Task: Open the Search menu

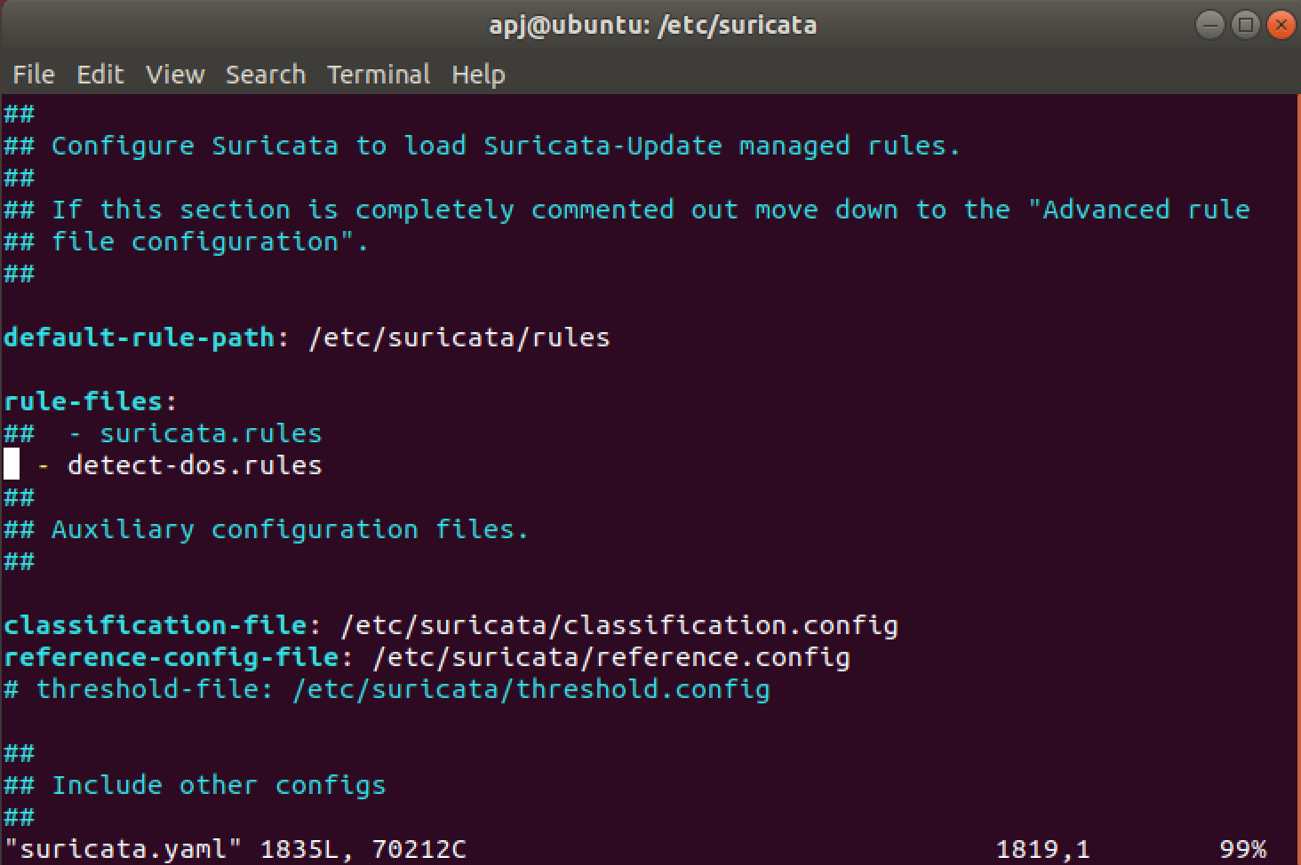Action: [265, 75]
